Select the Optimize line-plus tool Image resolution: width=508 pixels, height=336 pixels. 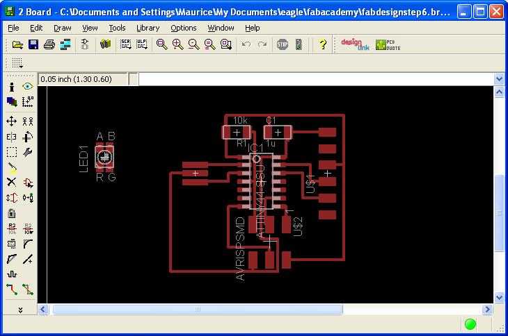point(28,259)
